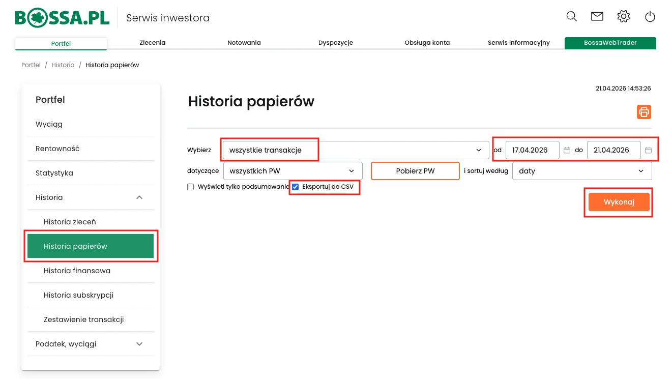
Task: Open 'Zestawienie transakcji' in the sidebar
Action: (91, 319)
